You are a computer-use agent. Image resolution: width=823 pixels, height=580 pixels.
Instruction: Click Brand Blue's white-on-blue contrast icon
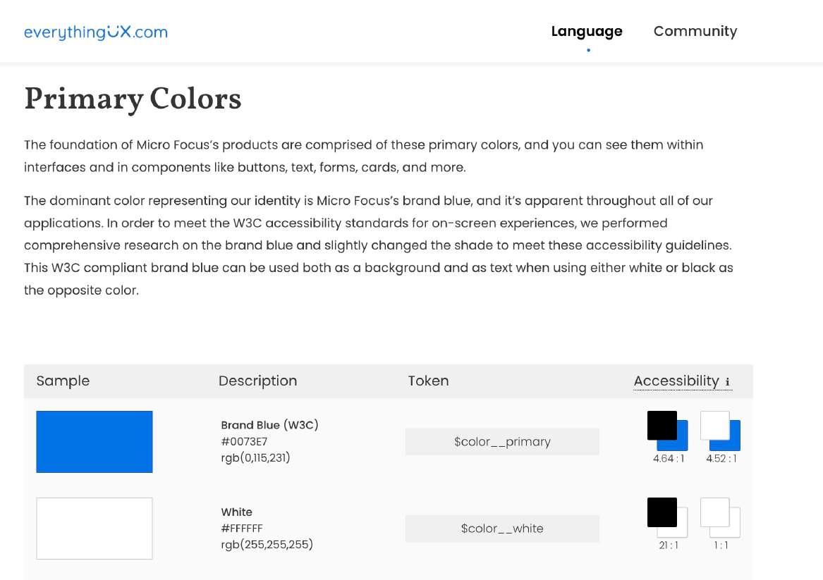[720, 431]
